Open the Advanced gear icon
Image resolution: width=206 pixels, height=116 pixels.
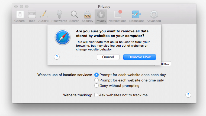click(x=154, y=14)
